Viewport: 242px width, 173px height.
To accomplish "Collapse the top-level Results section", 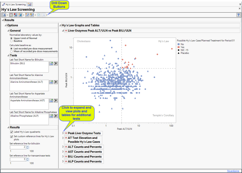I will click(x=3, y=20).
